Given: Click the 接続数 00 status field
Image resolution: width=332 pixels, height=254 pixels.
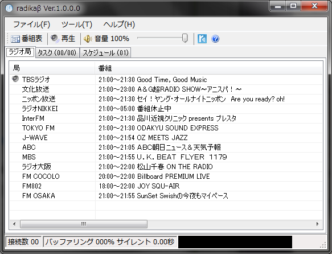Looking at the screenshot, I should (x=23, y=241).
